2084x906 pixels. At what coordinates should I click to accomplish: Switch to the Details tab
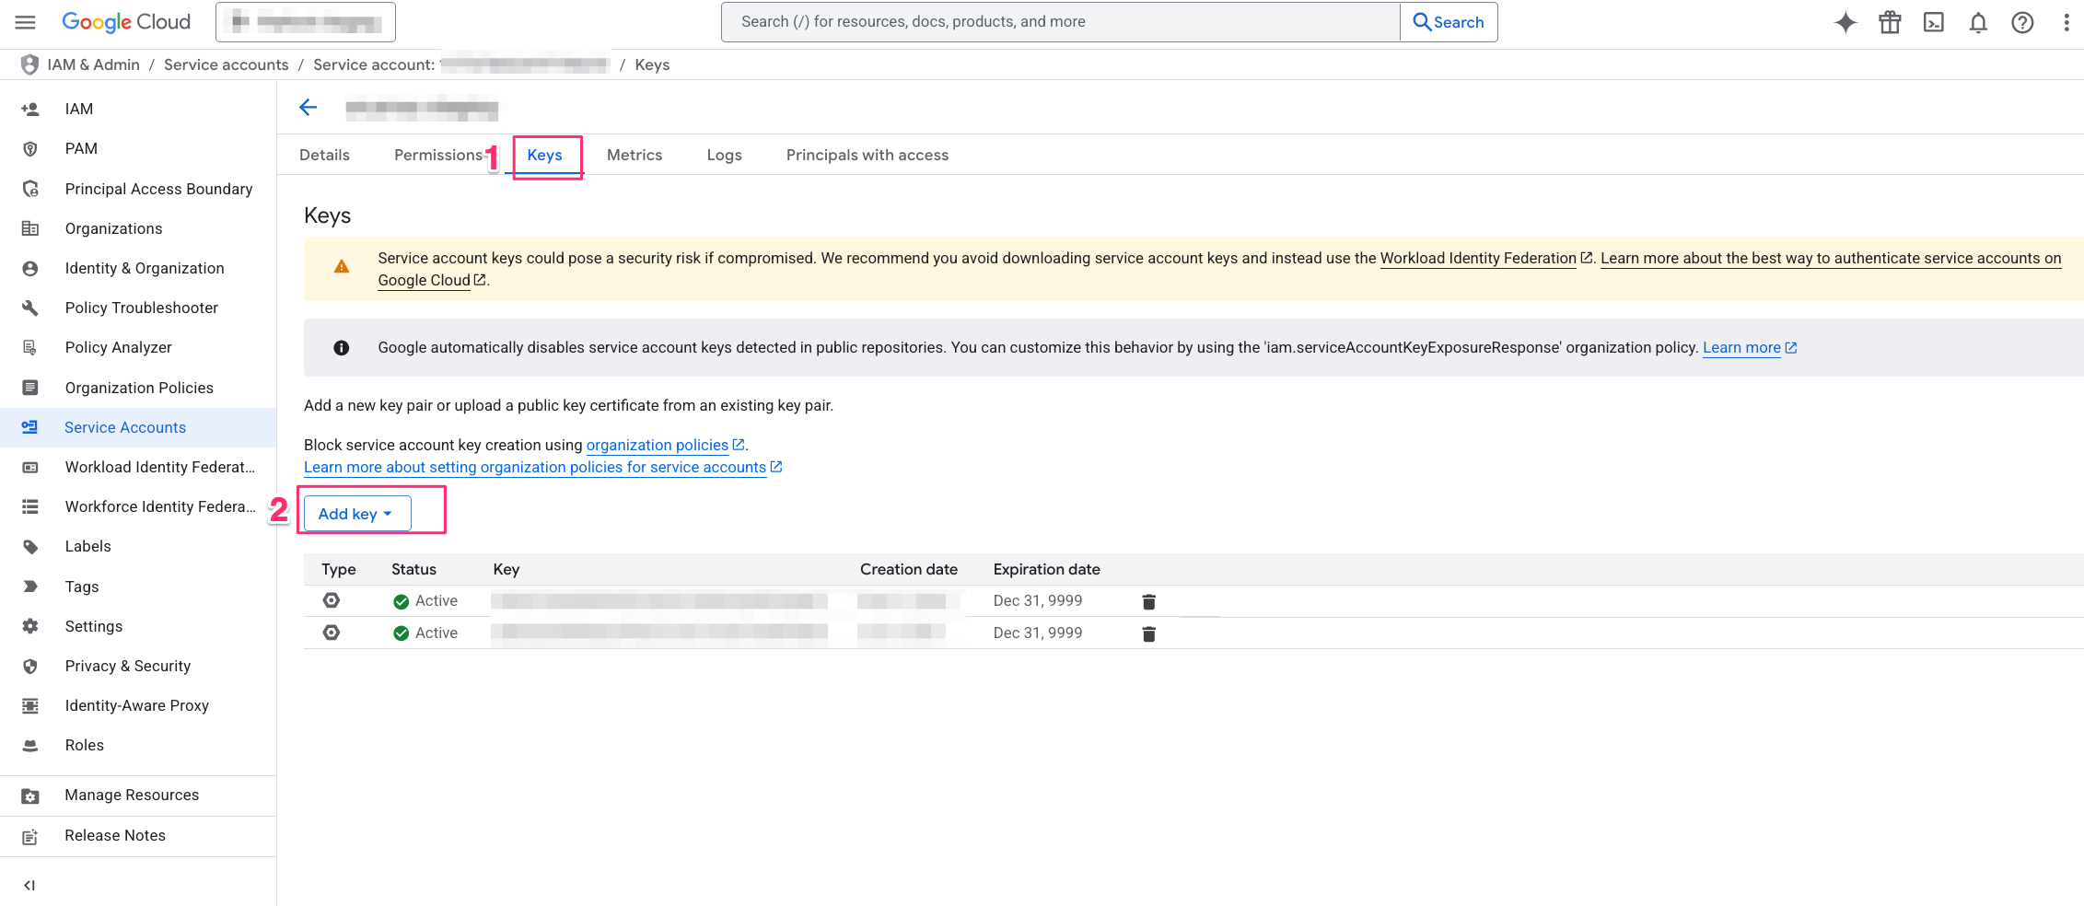coord(324,155)
